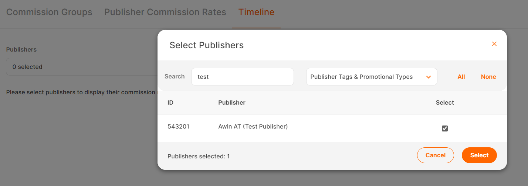Click the Publishers '0 selected' field

click(x=81, y=67)
